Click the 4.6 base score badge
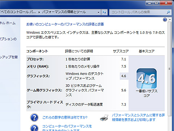Viewport: 174px width, 131px height. [x=146, y=79]
